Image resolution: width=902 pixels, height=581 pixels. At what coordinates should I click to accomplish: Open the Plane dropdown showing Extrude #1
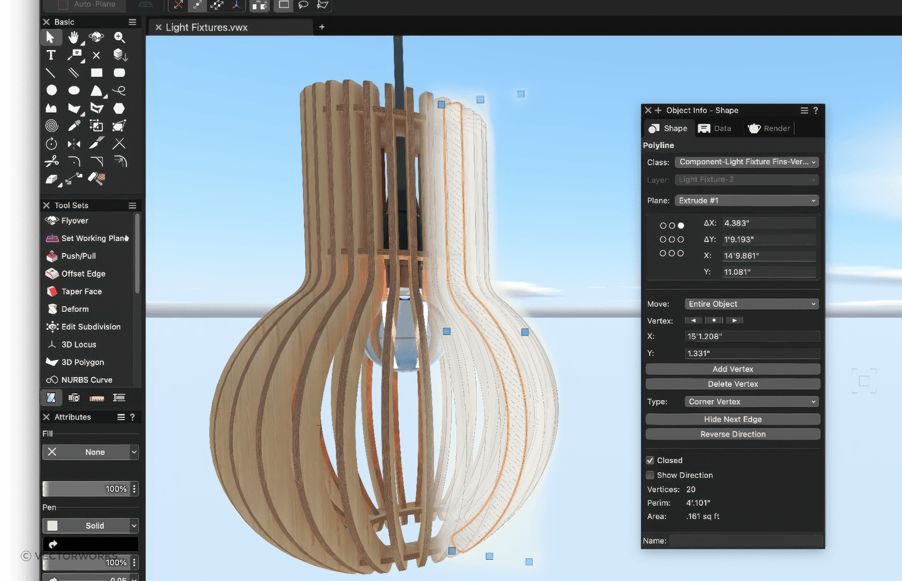pyautogui.click(x=747, y=200)
